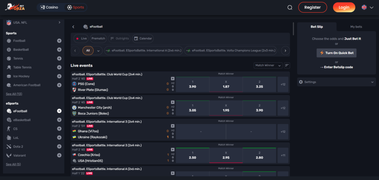
Task: Switch to the My bets tab
Action: pyautogui.click(x=356, y=27)
